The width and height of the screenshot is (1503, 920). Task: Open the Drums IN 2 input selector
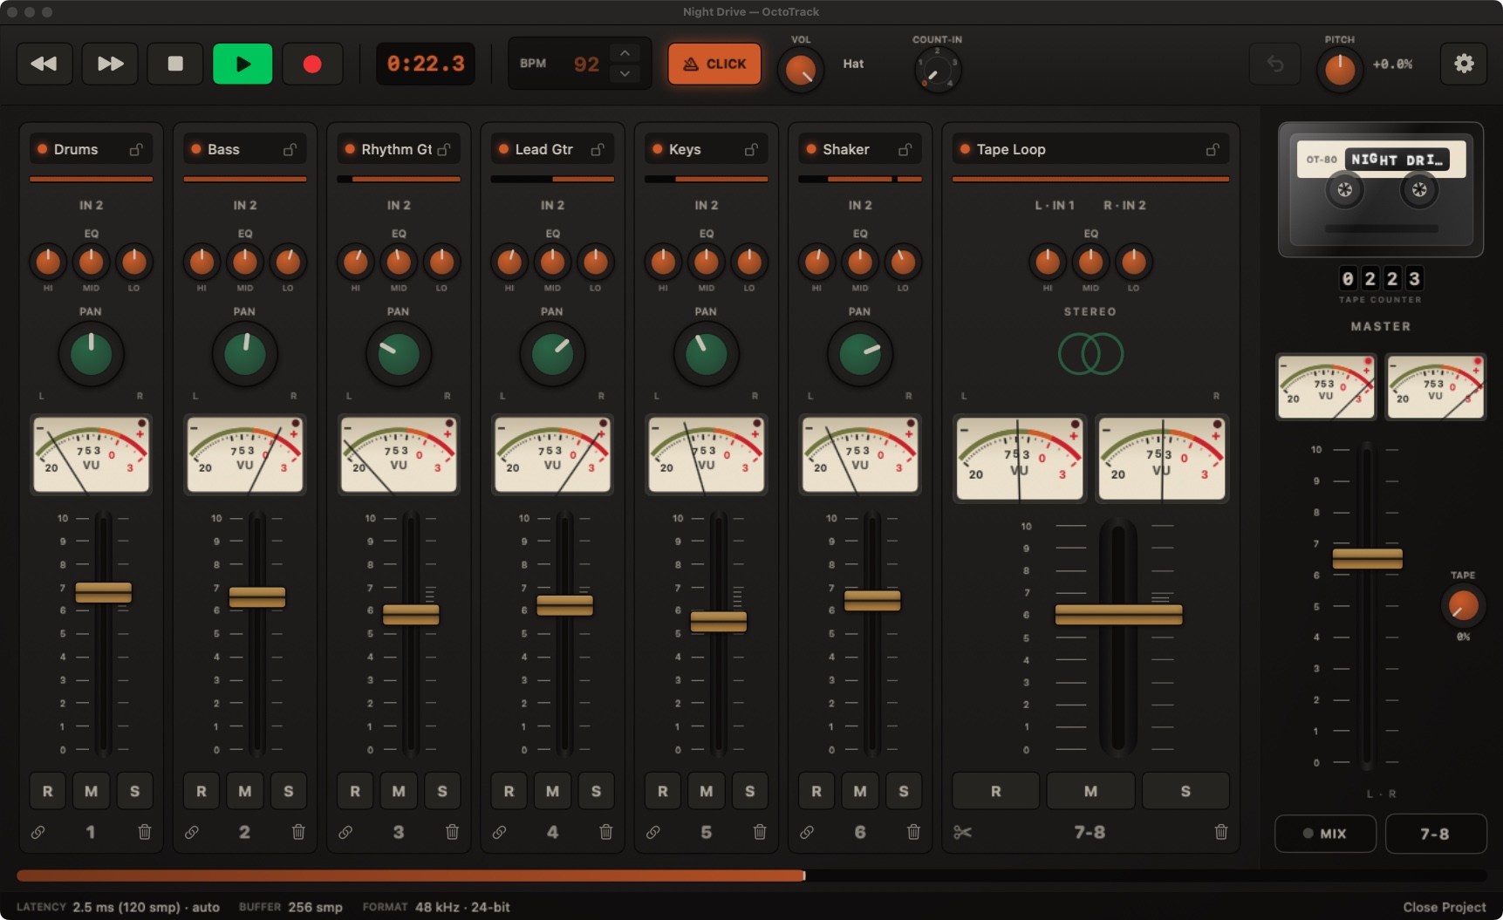click(x=91, y=205)
